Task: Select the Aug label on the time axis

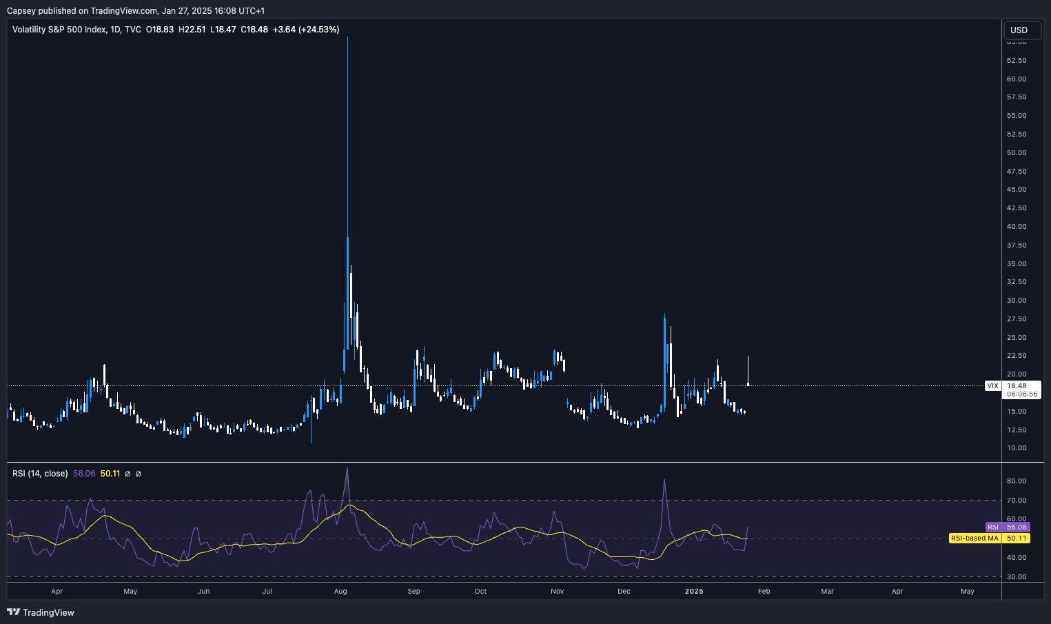Action: click(x=340, y=591)
